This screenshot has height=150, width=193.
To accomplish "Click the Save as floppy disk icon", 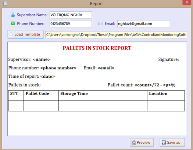I will coord(164,143).
